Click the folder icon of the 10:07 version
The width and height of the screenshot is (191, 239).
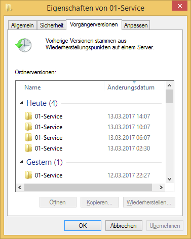28,127
